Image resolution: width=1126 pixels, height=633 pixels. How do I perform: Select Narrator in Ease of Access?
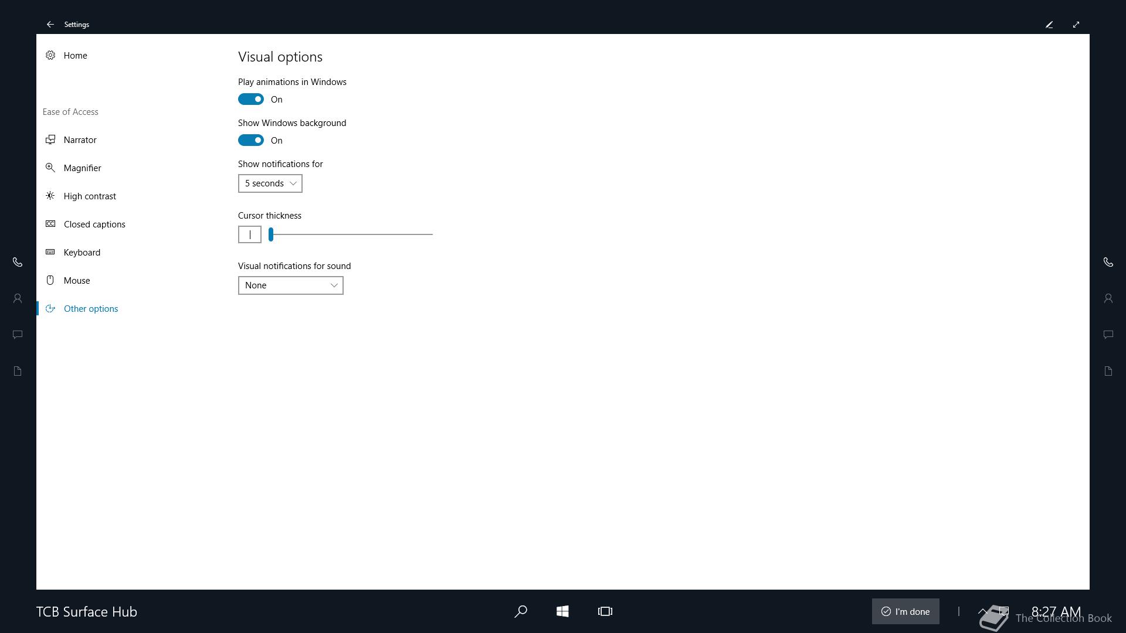click(x=80, y=139)
